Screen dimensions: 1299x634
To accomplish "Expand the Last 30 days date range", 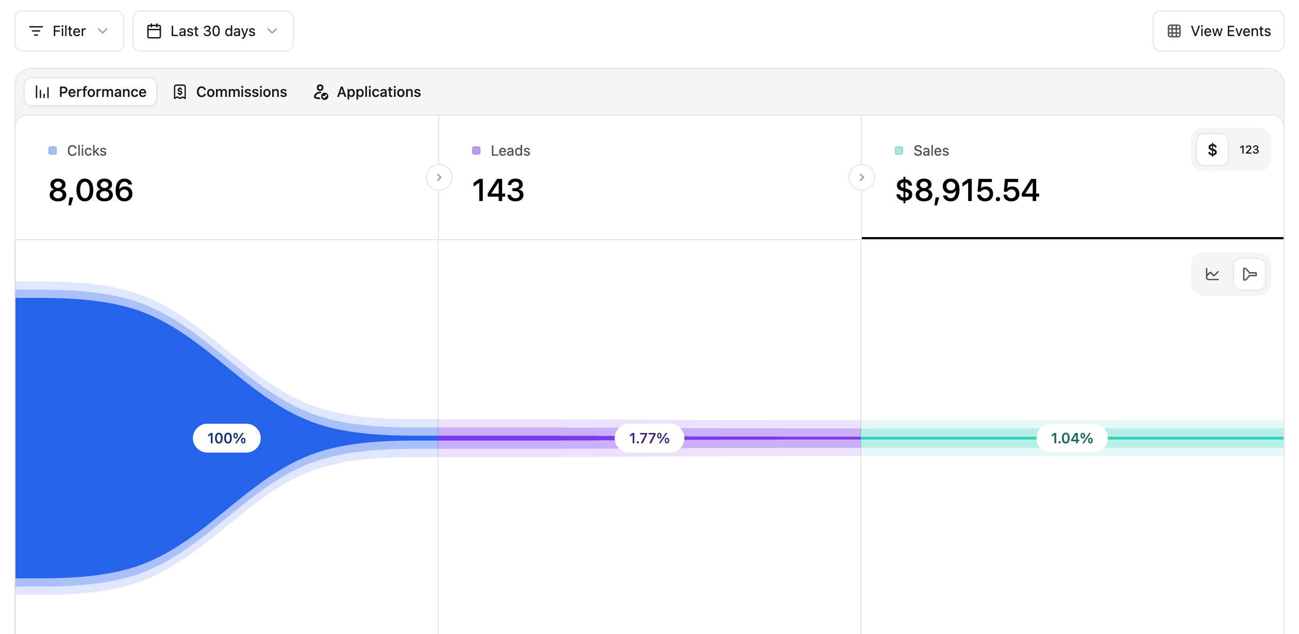I will click(213, 31).
